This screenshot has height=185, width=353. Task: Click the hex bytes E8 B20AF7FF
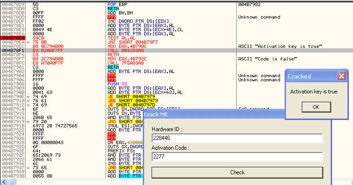click(x=48, y=51)
